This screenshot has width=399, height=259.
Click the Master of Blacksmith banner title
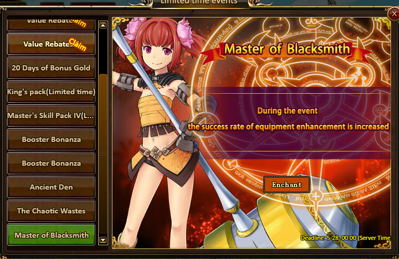click(287, 49)
